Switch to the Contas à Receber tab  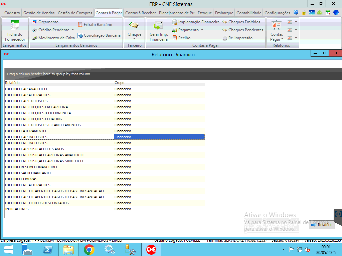pyautogui.click(x=140, y=13)
